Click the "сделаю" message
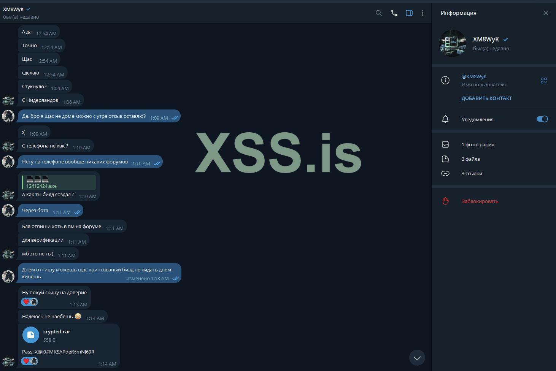Viewport: 556px width, 371px height. pyautogui.click(x=43, y=73)
